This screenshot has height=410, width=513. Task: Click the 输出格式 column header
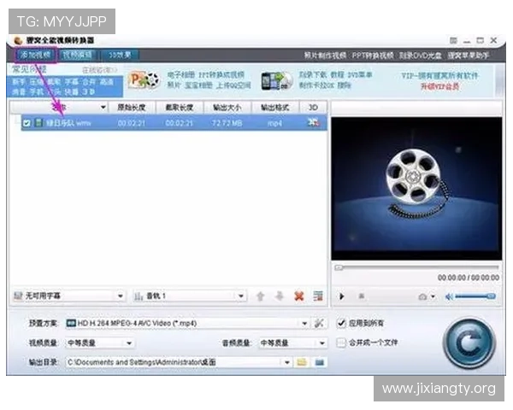pos(274,108)
